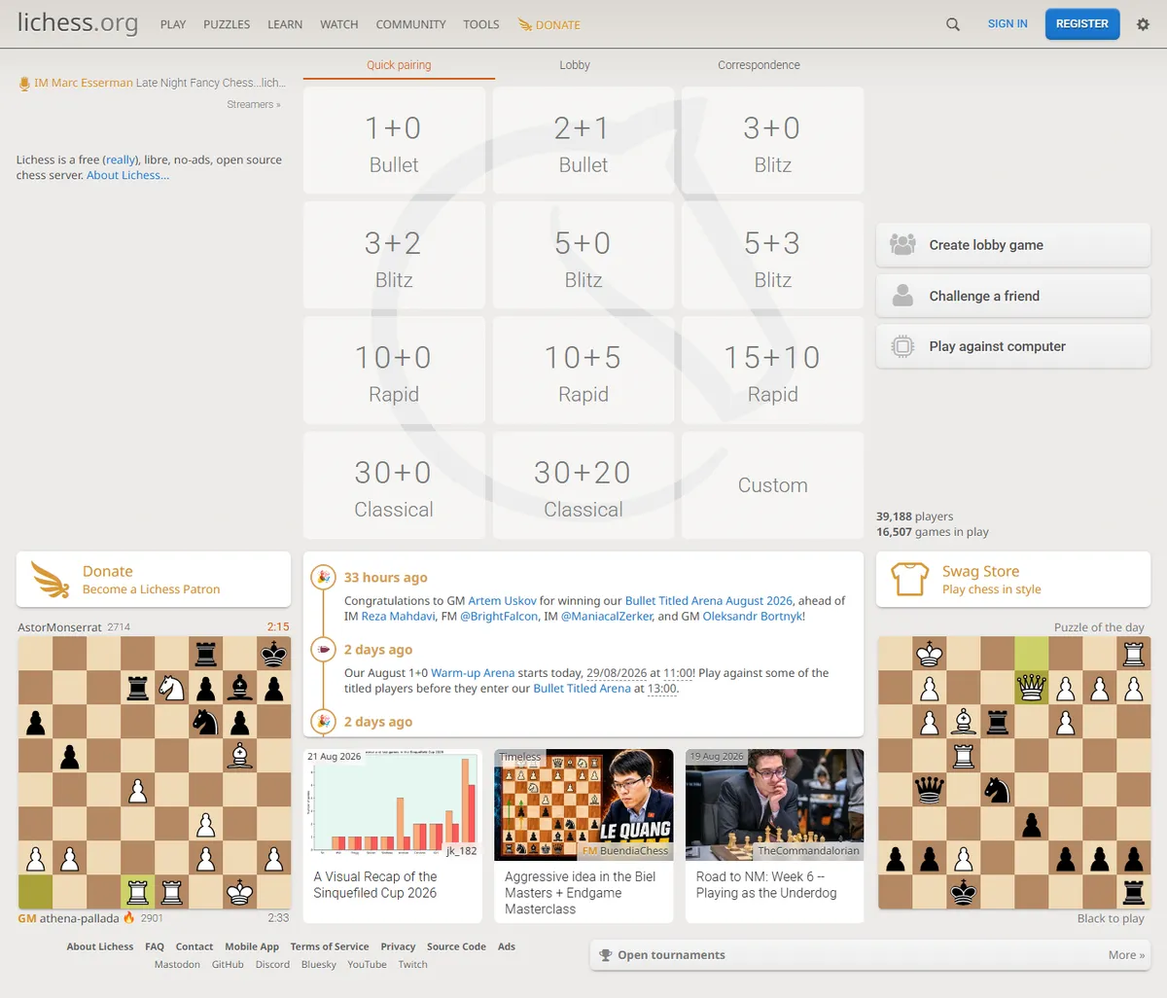Screen dimensions: 1167x998
Task: Open the WATCH menu
Action: [339, 24]
